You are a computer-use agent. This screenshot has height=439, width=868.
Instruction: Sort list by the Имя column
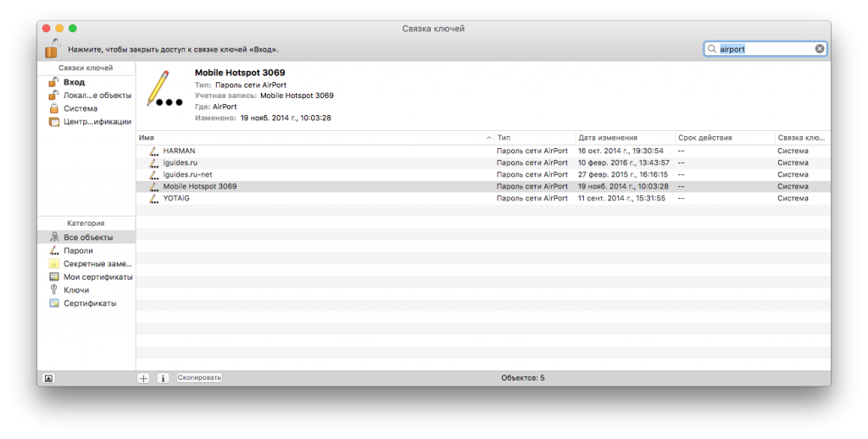[x=314, y=137]
